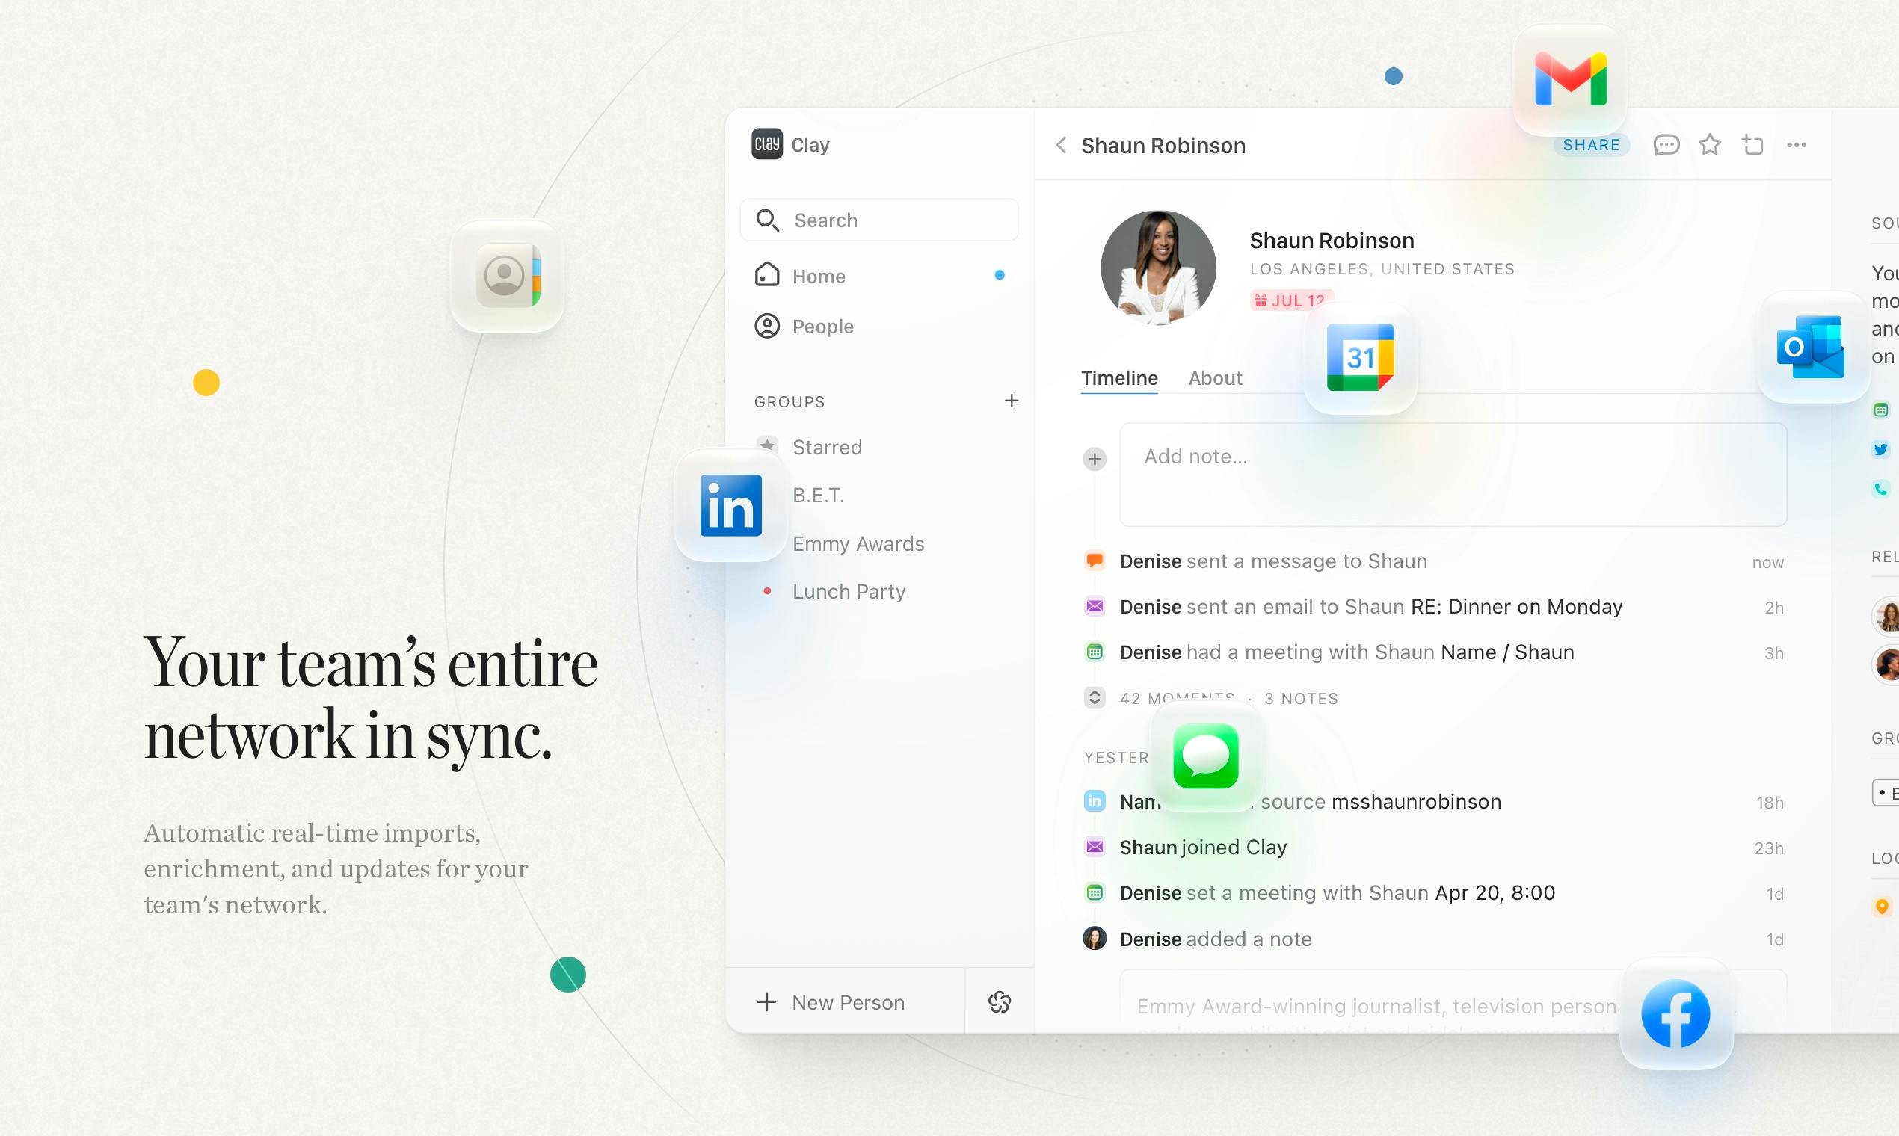Click the Contacts floating app icon

pyautogui.click(x=507, y=277)
